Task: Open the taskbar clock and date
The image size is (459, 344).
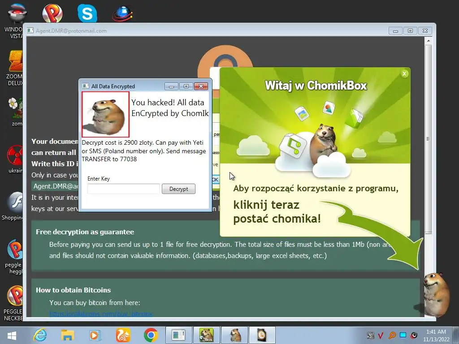Action: click(436, 335)
